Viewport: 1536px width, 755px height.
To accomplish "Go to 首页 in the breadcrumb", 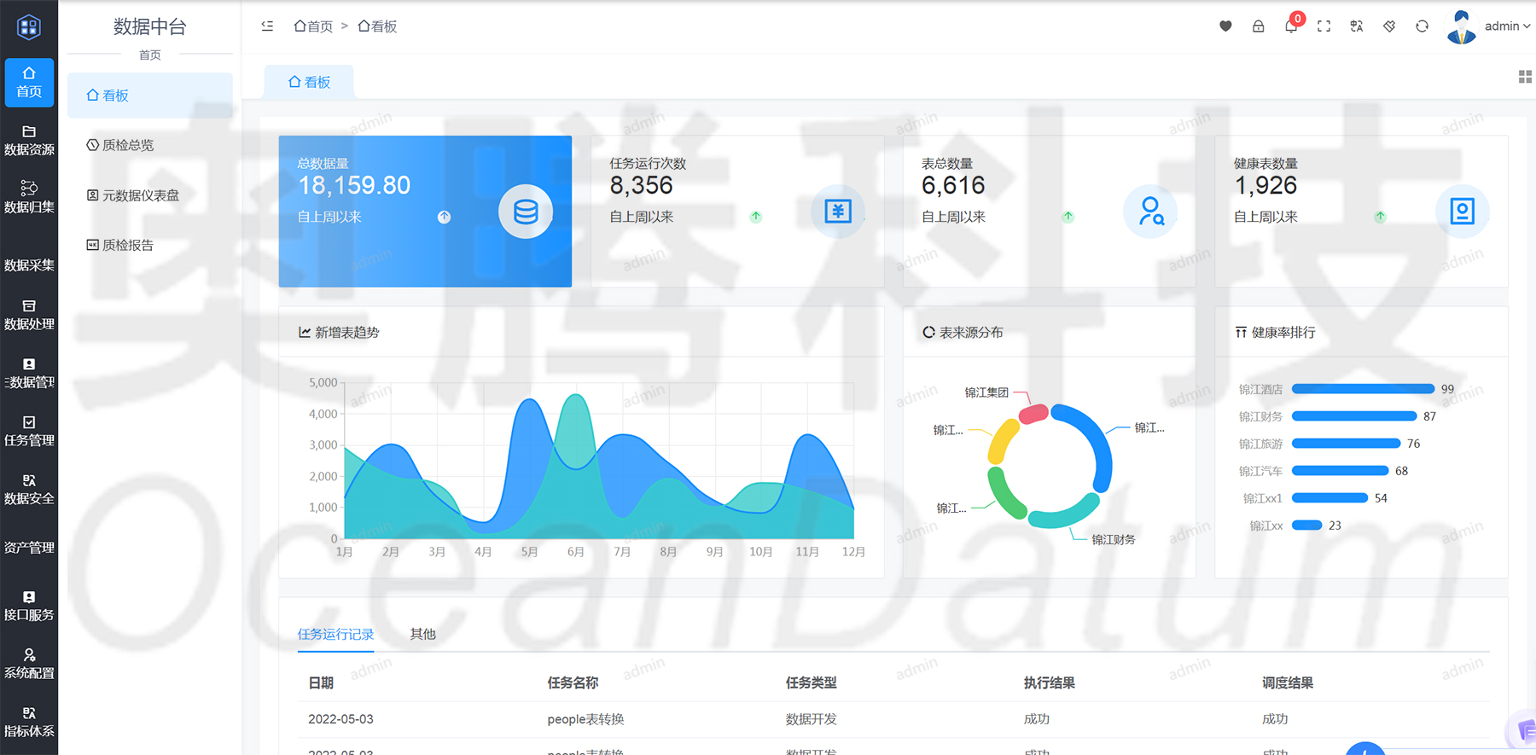I will coord(313,26).
